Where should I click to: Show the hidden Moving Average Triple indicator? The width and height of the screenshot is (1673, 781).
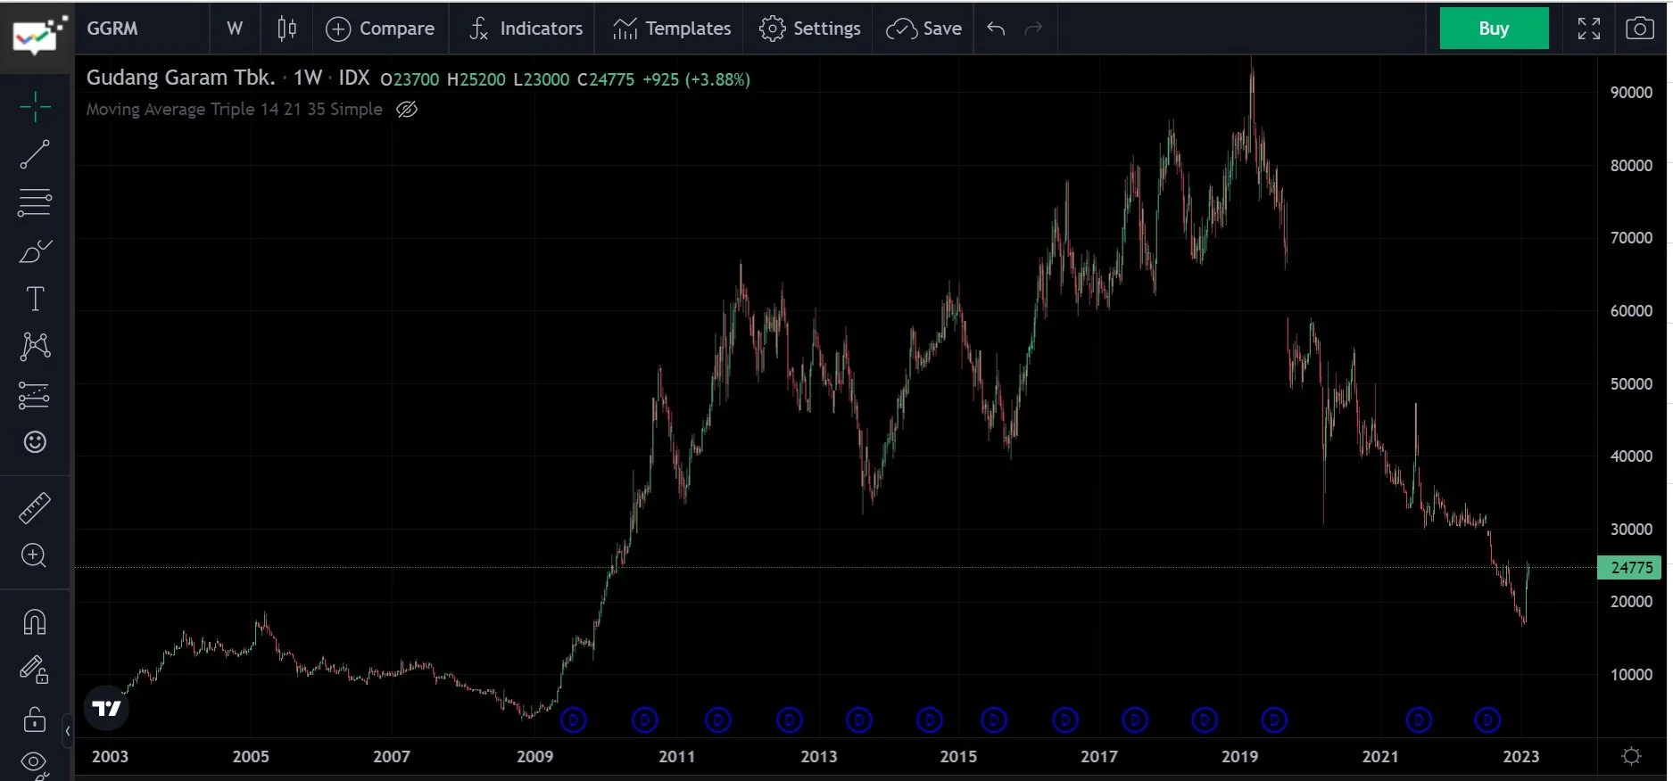[x=407, y=110]
